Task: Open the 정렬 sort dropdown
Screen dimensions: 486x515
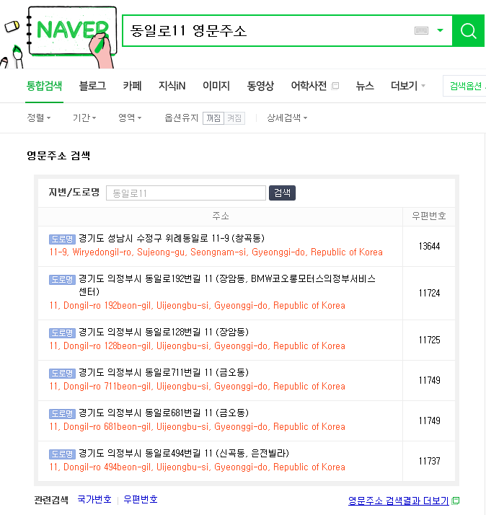Action: (x=39, y=118)
